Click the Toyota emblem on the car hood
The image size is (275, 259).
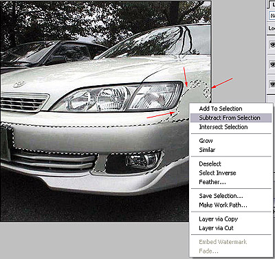tap(19, 84)
